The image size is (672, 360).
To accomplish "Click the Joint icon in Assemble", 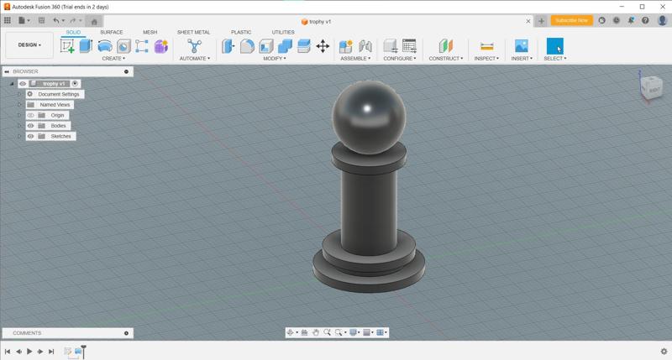I will pyautogui.click(x=365, y=46).
